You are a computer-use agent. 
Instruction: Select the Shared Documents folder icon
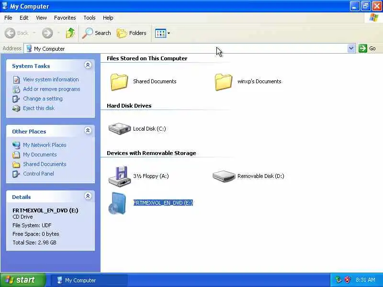(119, 82)
